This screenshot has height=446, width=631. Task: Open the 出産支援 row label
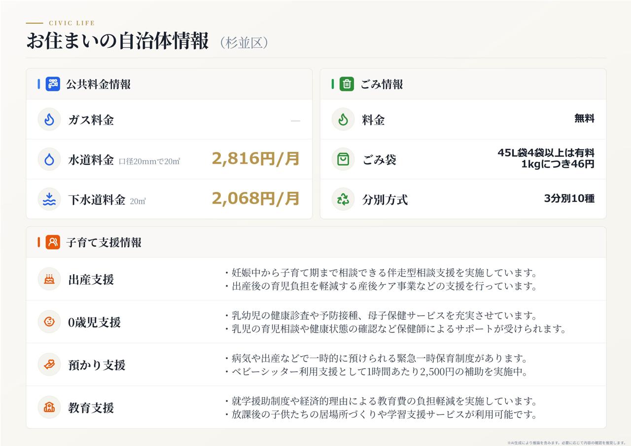[x=91, y=280]
